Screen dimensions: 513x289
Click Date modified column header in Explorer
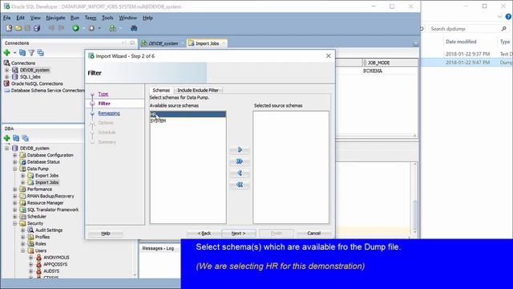[461, 42]
